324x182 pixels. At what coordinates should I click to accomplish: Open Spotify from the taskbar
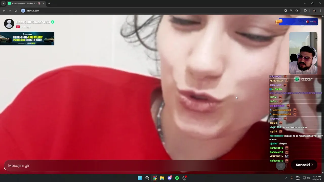[x=177, y=178]
